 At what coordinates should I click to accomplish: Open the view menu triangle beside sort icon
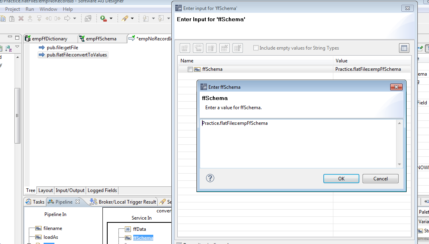coord(17,48)
